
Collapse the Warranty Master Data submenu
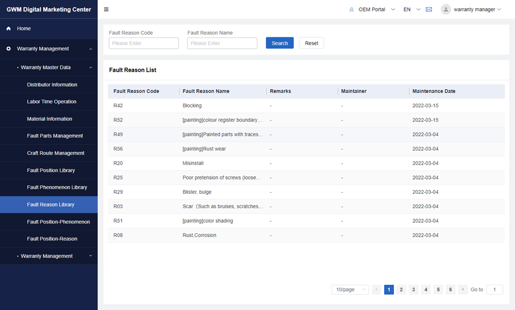[x=90, y=68]
